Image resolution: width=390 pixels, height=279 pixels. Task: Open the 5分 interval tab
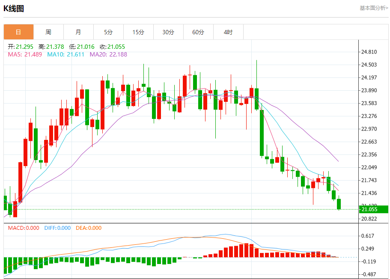108,32
